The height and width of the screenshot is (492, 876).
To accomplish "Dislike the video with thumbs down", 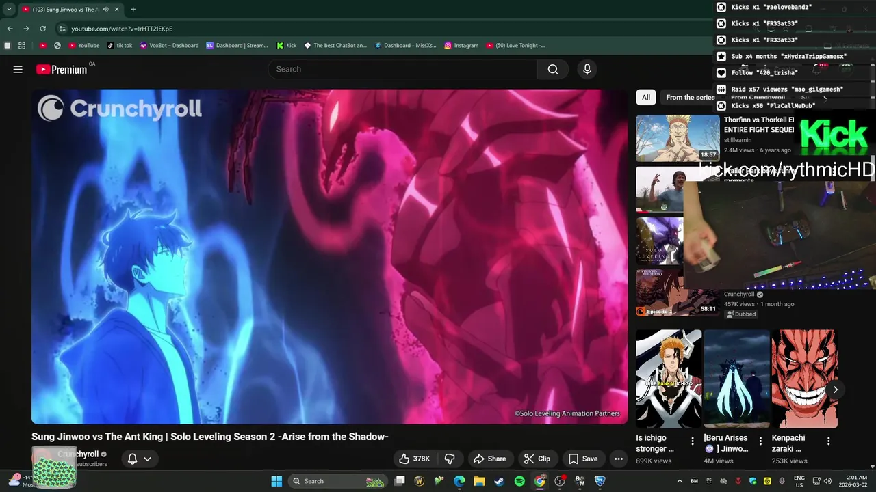I will tap(450, 459).
